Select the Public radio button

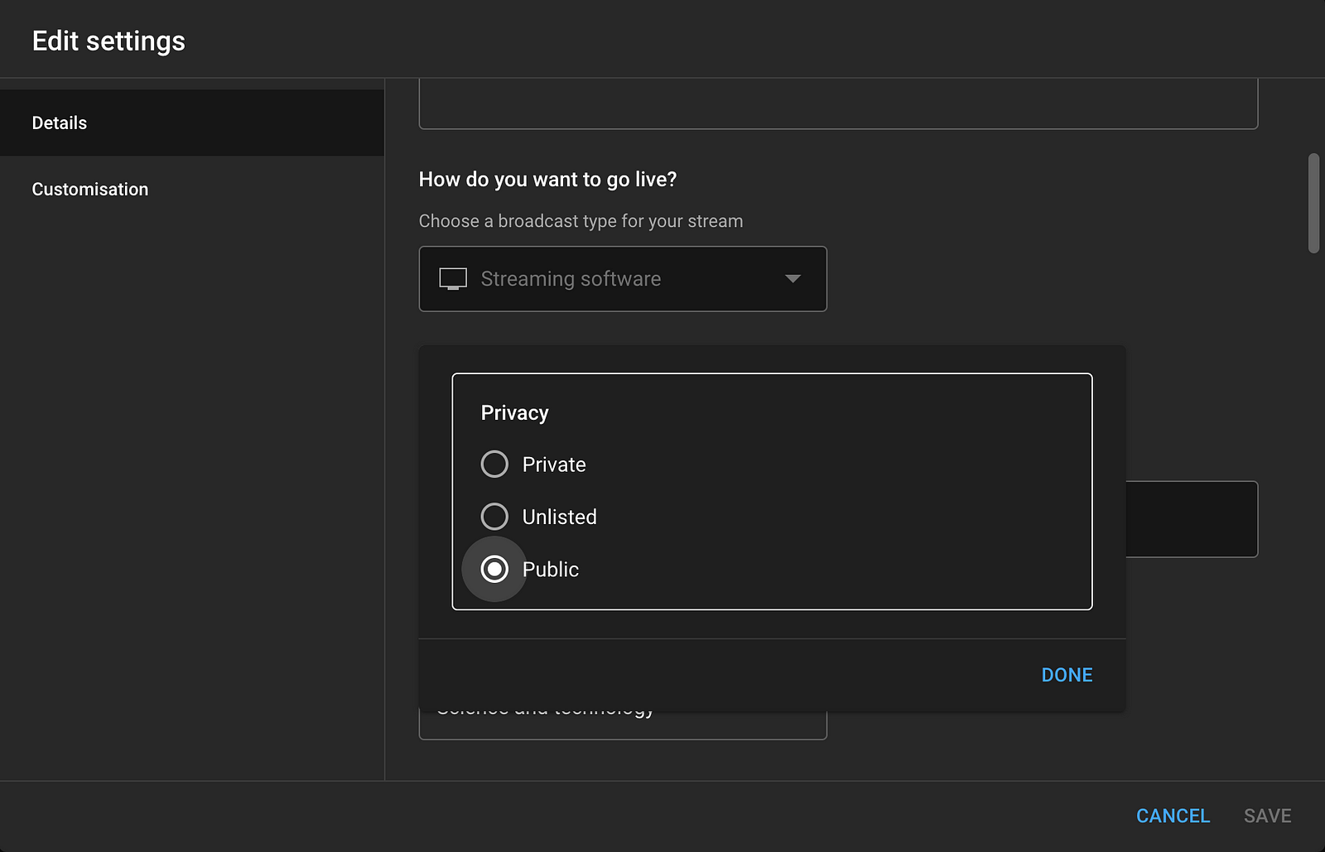pos(494,570)
